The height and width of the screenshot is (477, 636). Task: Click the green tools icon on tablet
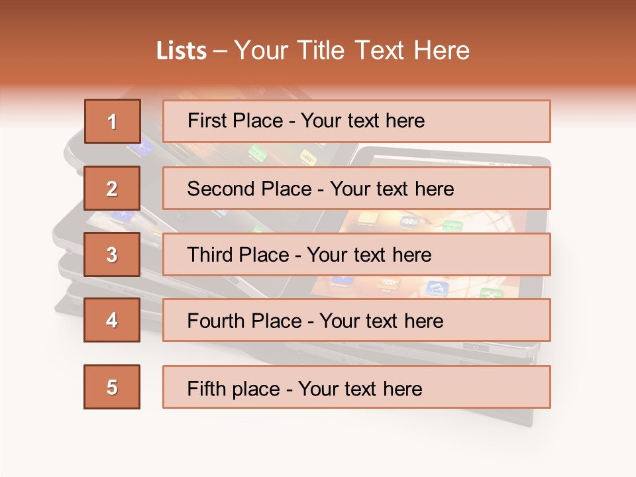[491, 293]
